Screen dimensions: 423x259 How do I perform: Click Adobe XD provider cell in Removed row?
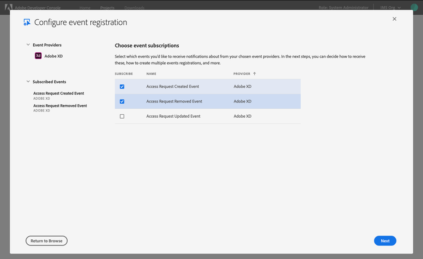[243, 101]
